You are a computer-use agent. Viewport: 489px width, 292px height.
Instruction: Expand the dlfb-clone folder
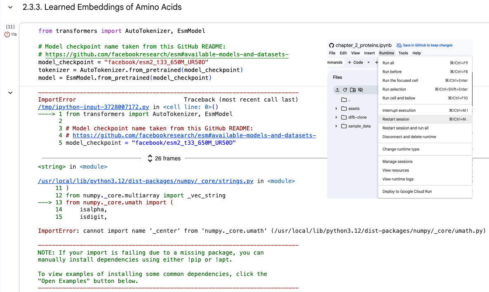(x=336, y=118)
